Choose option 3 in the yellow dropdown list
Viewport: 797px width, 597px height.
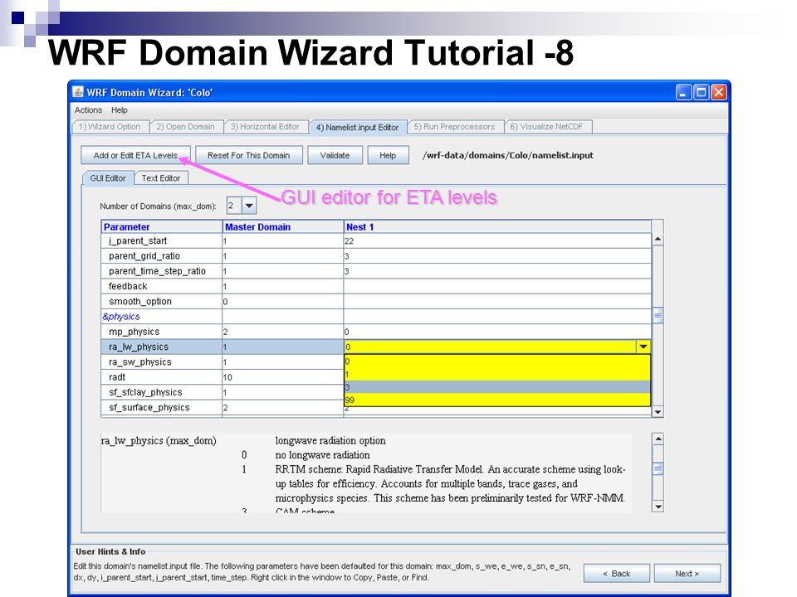click(497, 387)
